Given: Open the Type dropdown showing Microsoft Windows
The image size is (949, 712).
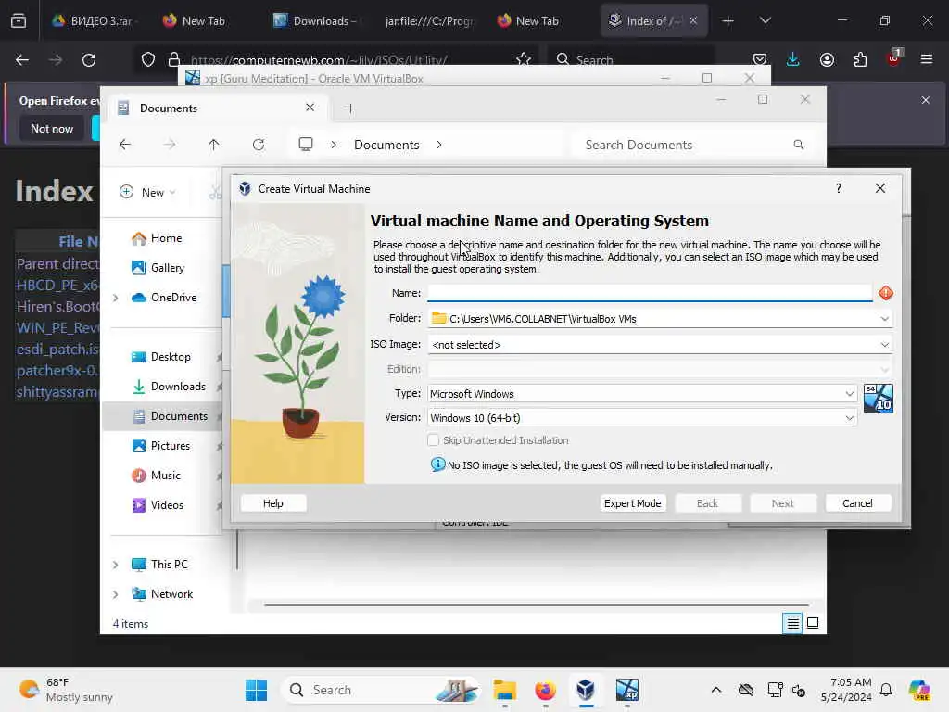Looking at the screenshot, I should coord(849,393).
